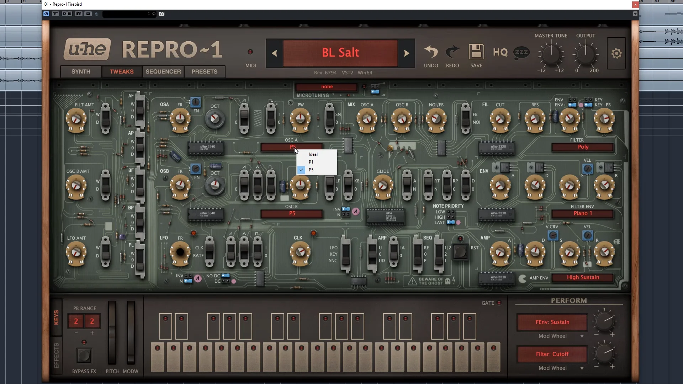Load previous preset with left arrow

coord(274,53)
